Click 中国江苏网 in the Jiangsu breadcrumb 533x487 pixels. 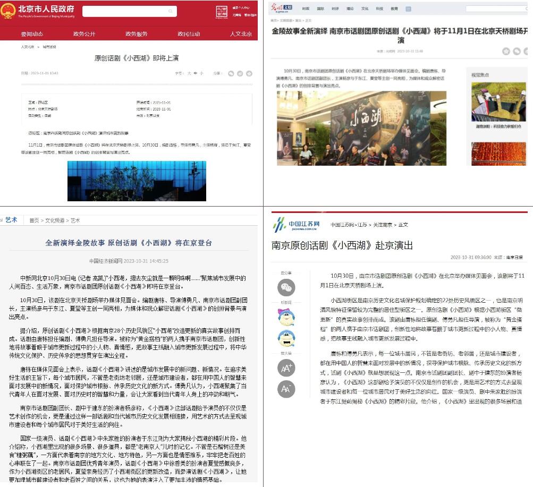342,225
